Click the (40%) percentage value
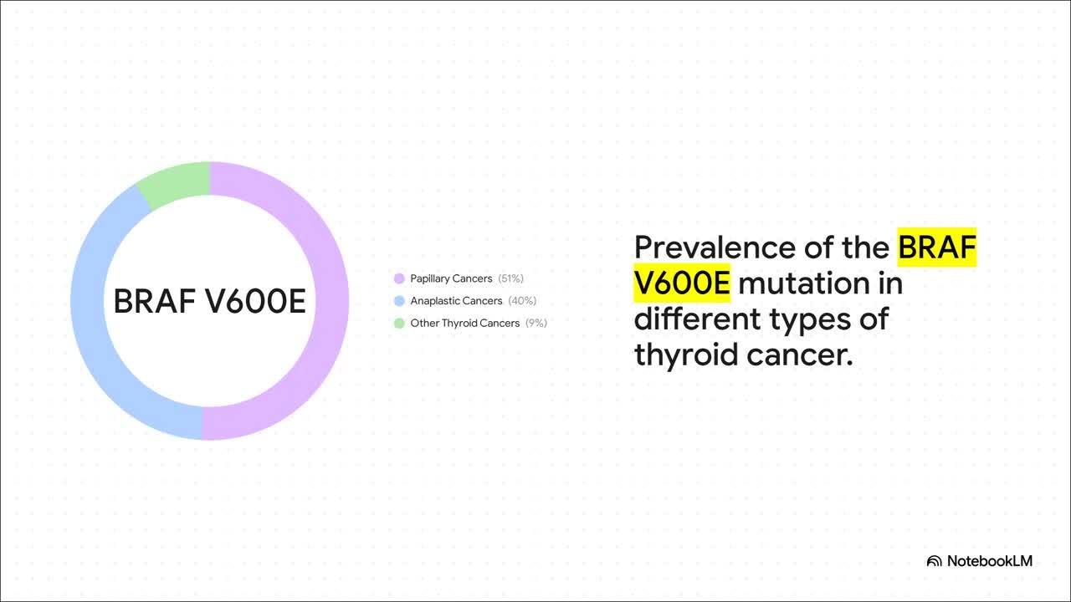This screenshot has height=602, width=1071. pos(522,301)
